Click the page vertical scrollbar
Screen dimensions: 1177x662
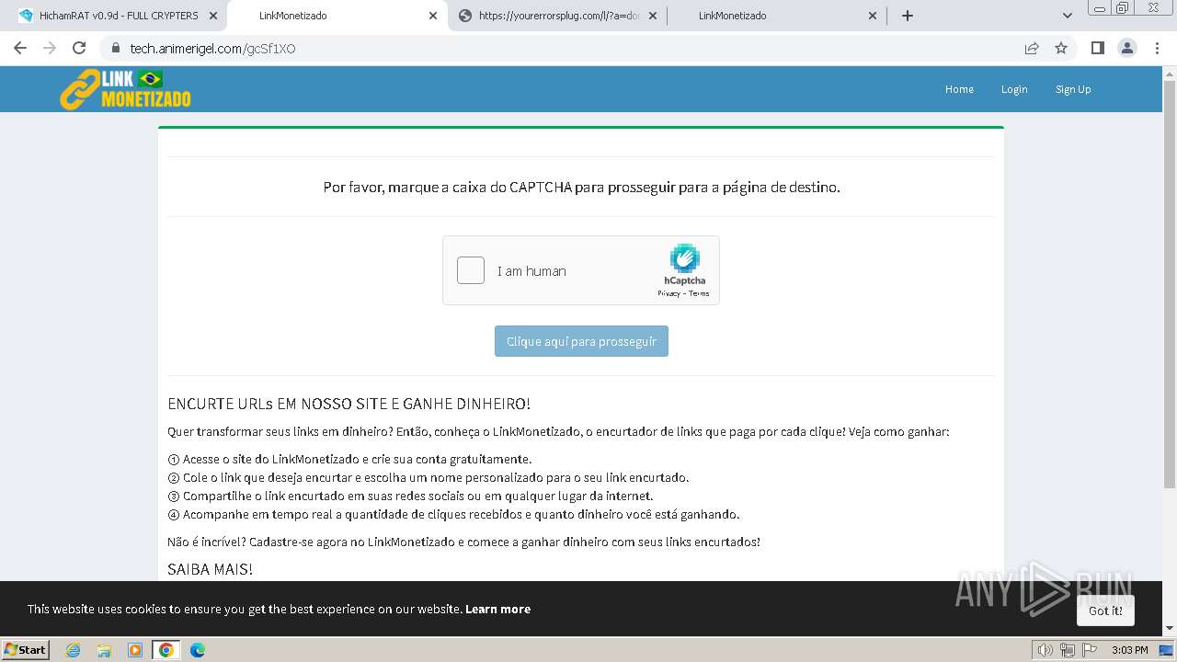(1170, 284)
